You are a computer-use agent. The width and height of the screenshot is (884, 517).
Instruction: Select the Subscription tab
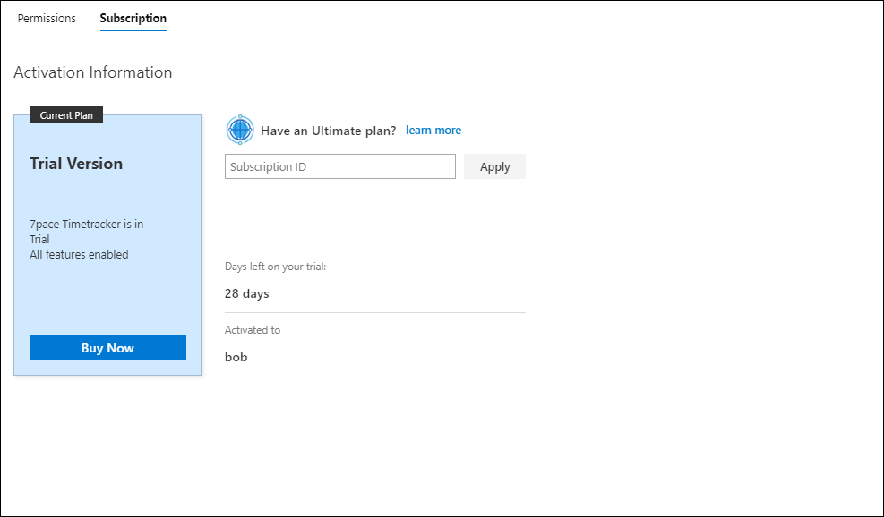133,18
